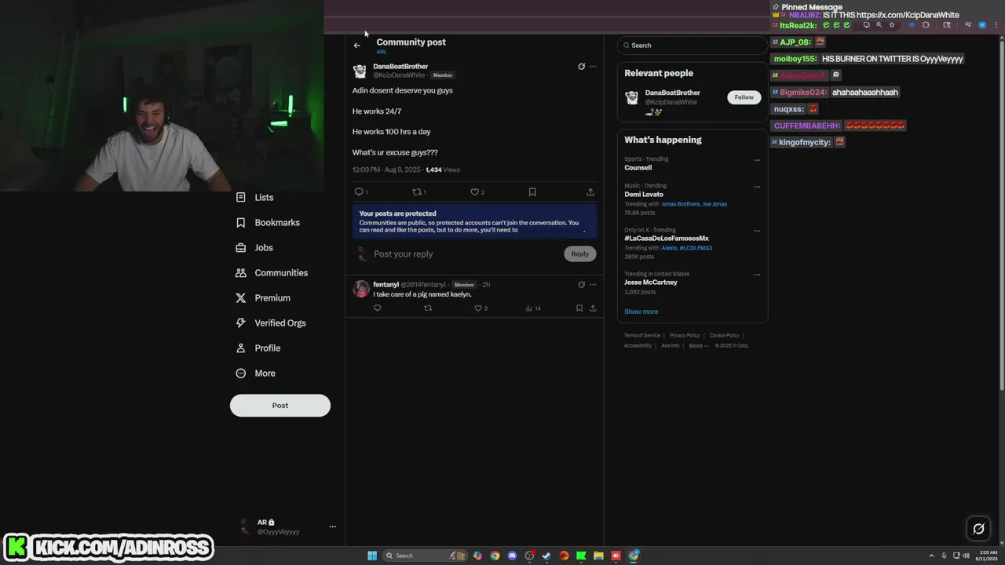Open the Privacy Policy link
The image size is (1005, 565).
click(x=685, y=336)
